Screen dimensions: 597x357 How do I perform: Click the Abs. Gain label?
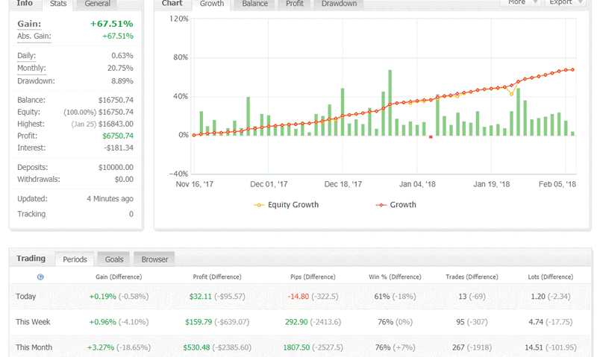pos(34,36)
